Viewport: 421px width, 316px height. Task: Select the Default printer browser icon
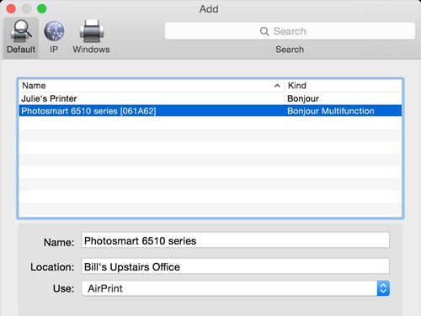(x=21, y=31)
